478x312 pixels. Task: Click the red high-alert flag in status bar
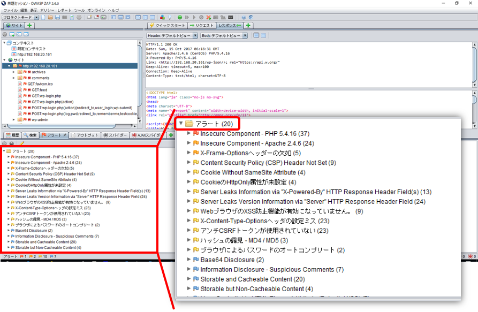point(21,256)
